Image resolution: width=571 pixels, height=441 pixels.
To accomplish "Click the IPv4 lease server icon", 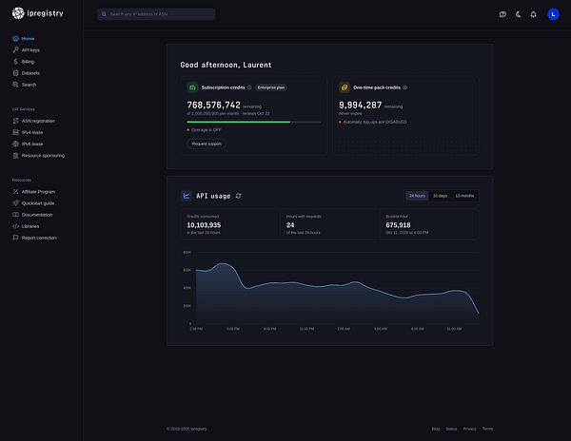I will coord(15,132).
